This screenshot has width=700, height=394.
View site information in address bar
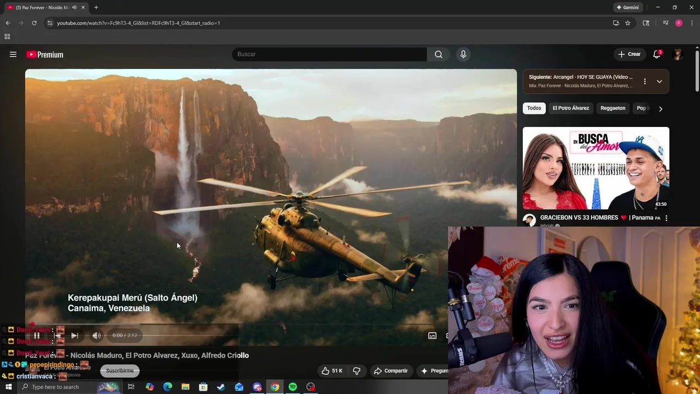coord(50,23)
